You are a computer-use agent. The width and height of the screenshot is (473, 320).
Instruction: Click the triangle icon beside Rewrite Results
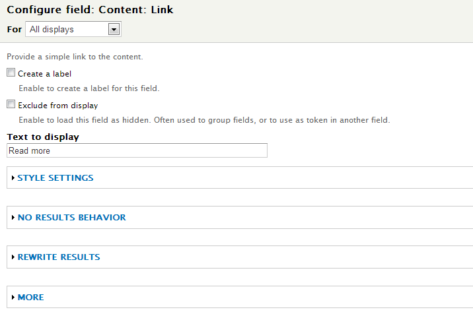point(13,257)
